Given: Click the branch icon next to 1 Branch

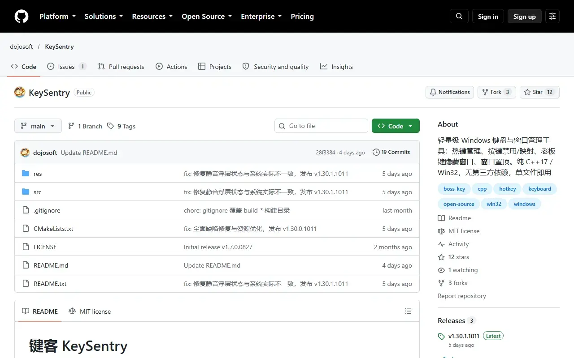Looking at the screenshot, I should pyautogui.click(x=71, y=126).
